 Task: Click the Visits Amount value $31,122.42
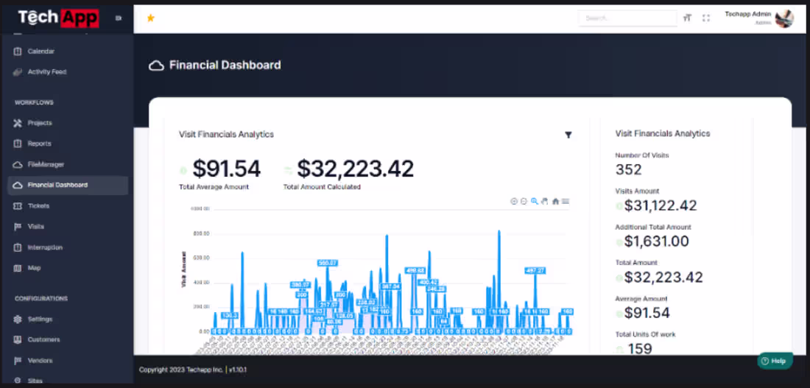tap(661, 205)
